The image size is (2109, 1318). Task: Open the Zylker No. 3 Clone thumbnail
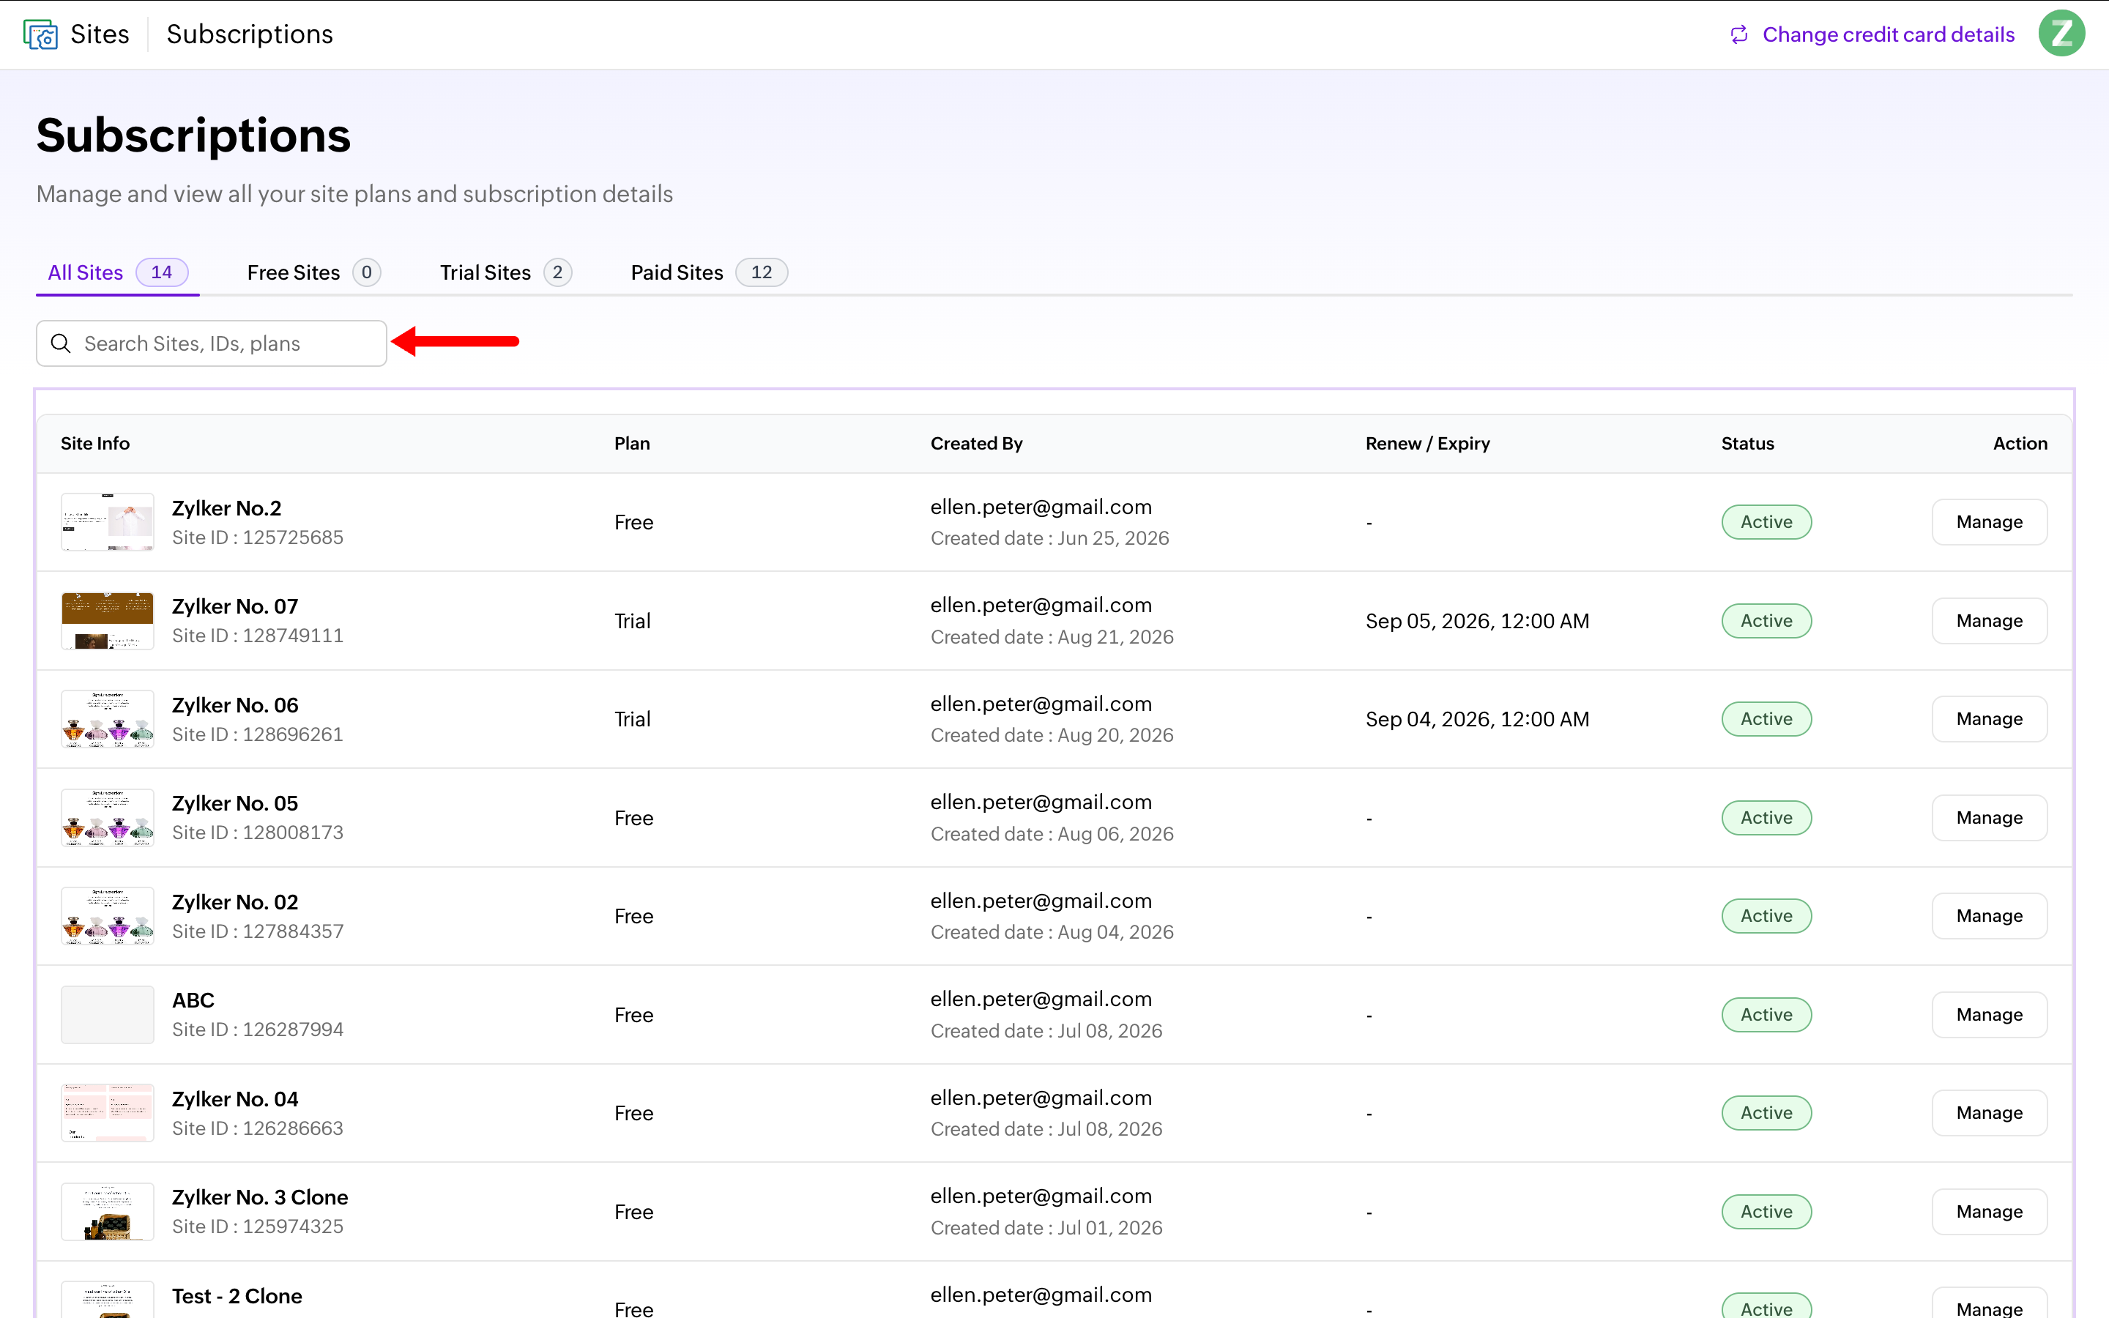tap(107, 1212)
